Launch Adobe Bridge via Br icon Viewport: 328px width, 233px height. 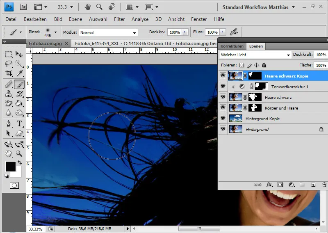click(x=23, y=7)
